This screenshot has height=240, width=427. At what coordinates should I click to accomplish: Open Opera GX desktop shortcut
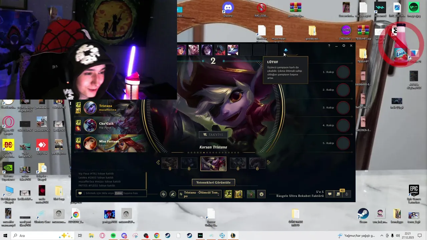(x=8, y=126)
